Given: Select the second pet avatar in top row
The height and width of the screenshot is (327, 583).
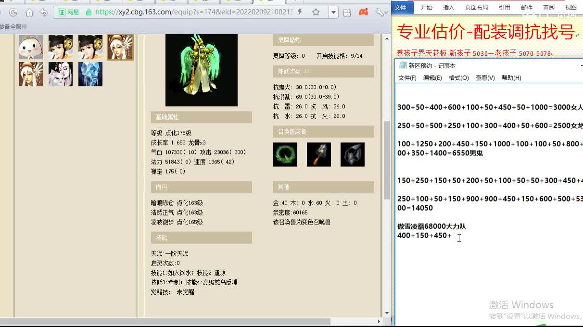Looking at the screenshot, I should point(61,47).
